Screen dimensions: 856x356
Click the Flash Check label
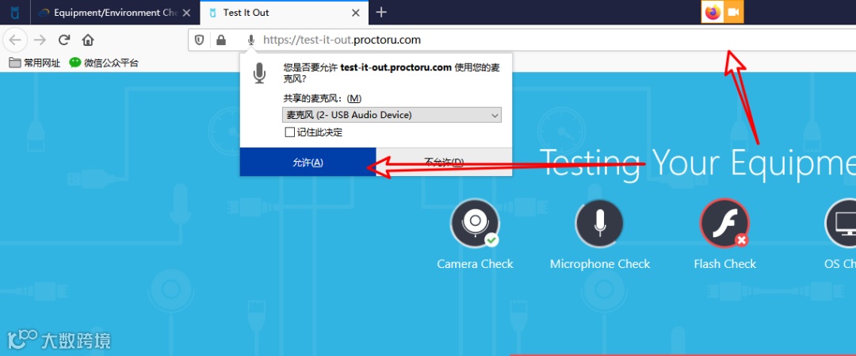click(725, 264)
